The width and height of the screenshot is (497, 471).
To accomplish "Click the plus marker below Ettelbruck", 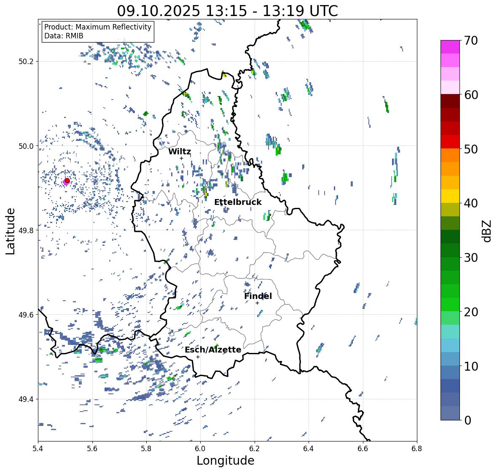I will [227, 209].
